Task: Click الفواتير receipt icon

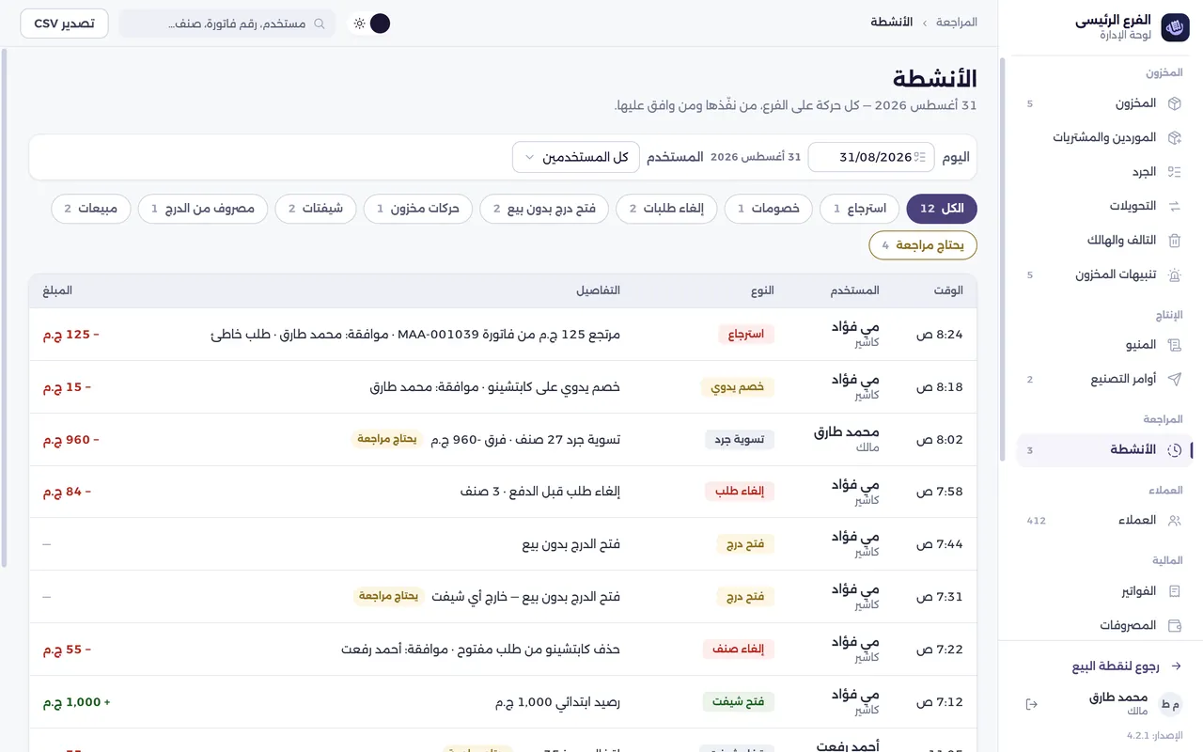Action: click(1174, 591)
